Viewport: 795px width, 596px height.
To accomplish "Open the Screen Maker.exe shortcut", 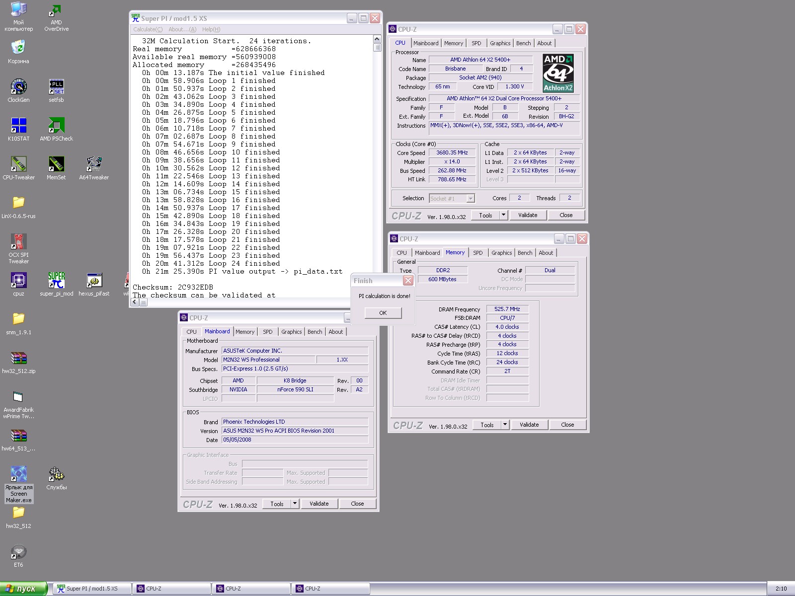I will coord(18,484).
